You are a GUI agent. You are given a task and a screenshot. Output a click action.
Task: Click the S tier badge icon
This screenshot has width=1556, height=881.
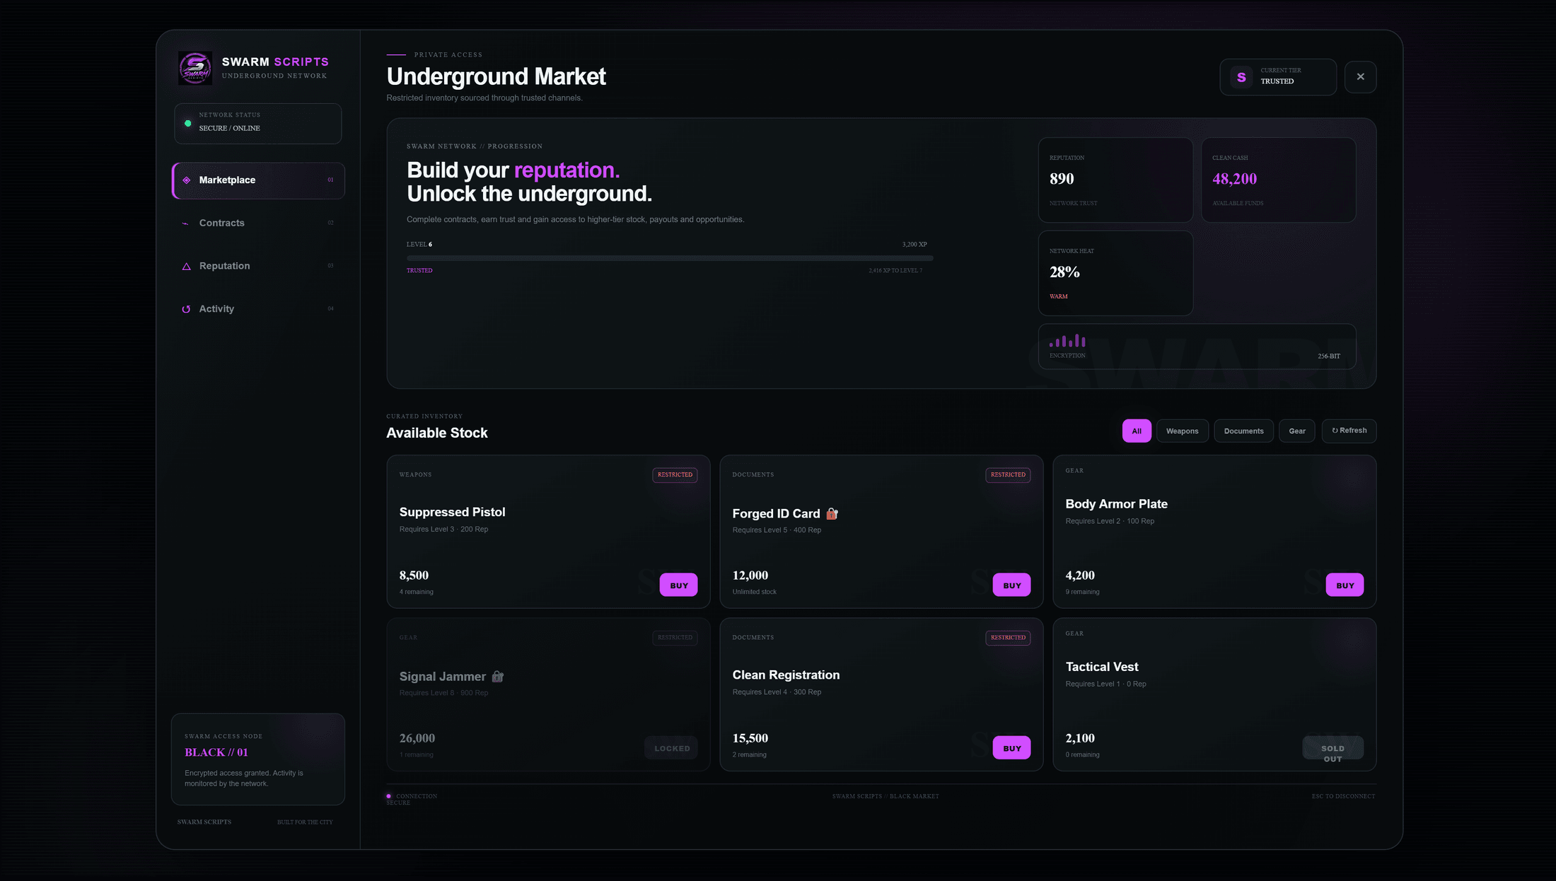click(x=1241, y=76)
